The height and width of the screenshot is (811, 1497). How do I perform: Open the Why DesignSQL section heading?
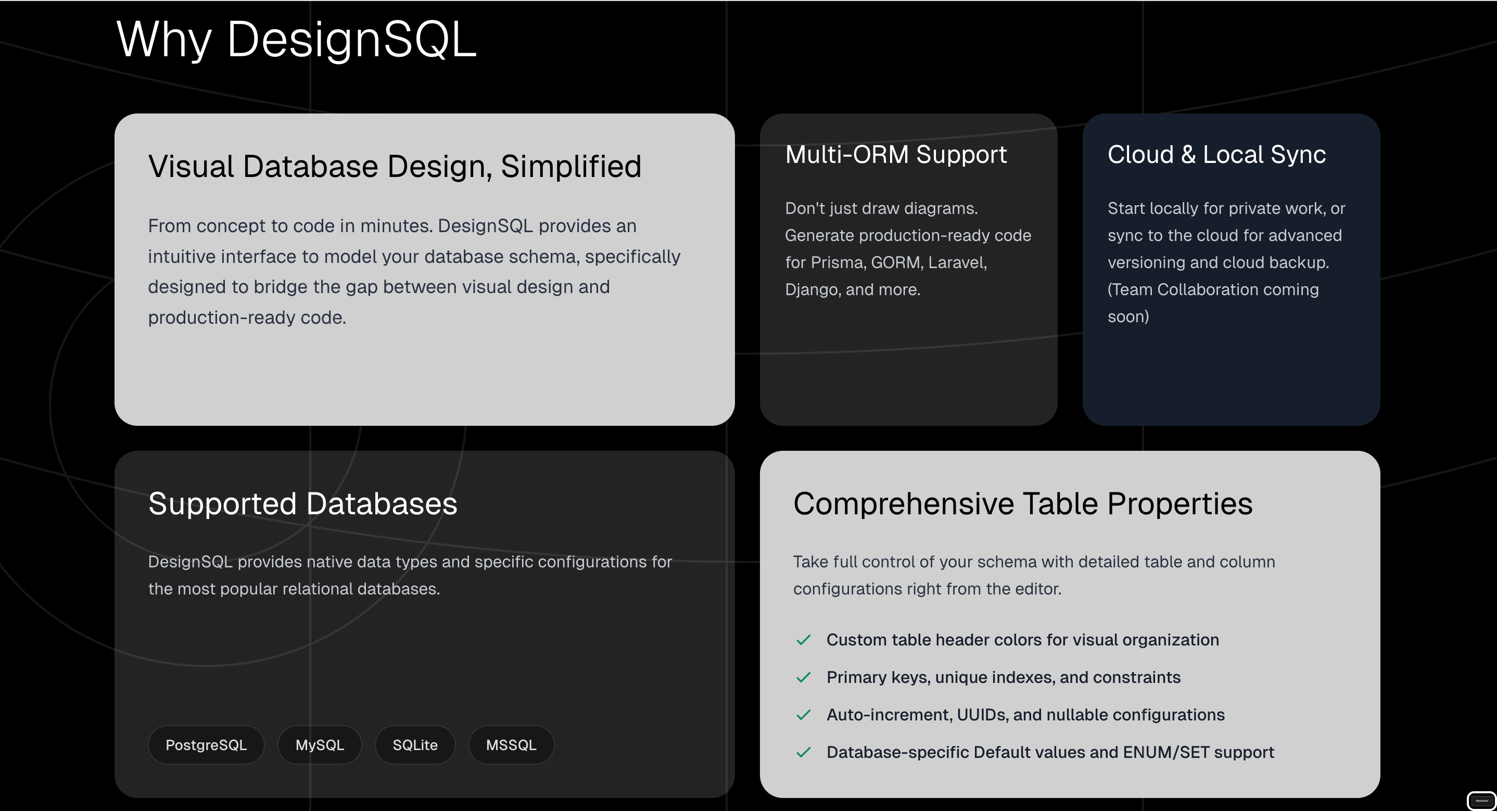pos(296,39)
